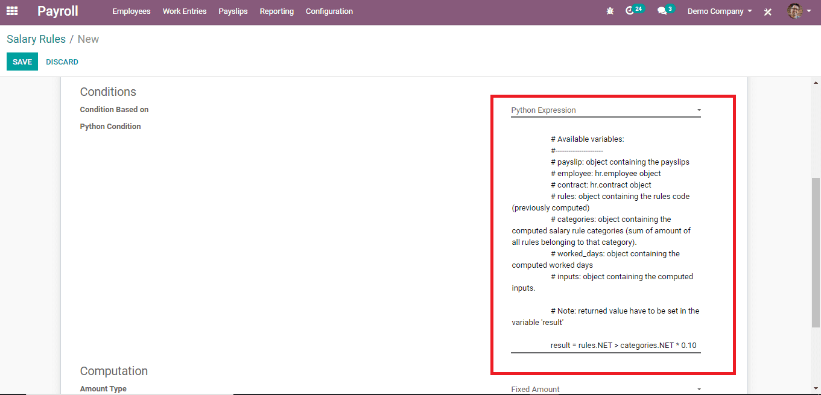Screen dimensions: 821x395
Task: Click the Payroll app title
Action: pyautogui.click(x=58, y=11)
